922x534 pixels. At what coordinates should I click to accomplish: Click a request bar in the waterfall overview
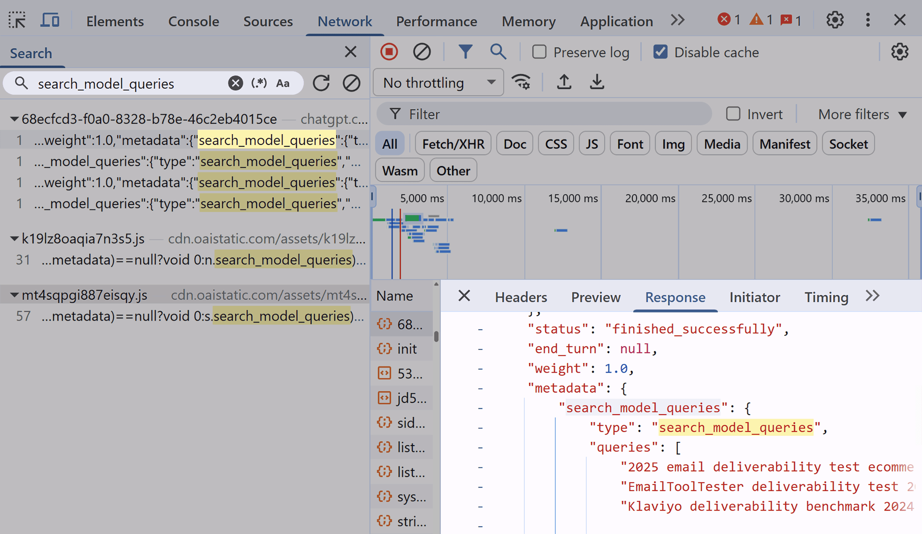tap(412, 218)
